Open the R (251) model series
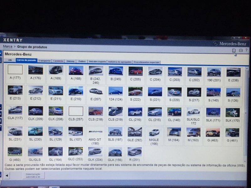 [135, 155]
